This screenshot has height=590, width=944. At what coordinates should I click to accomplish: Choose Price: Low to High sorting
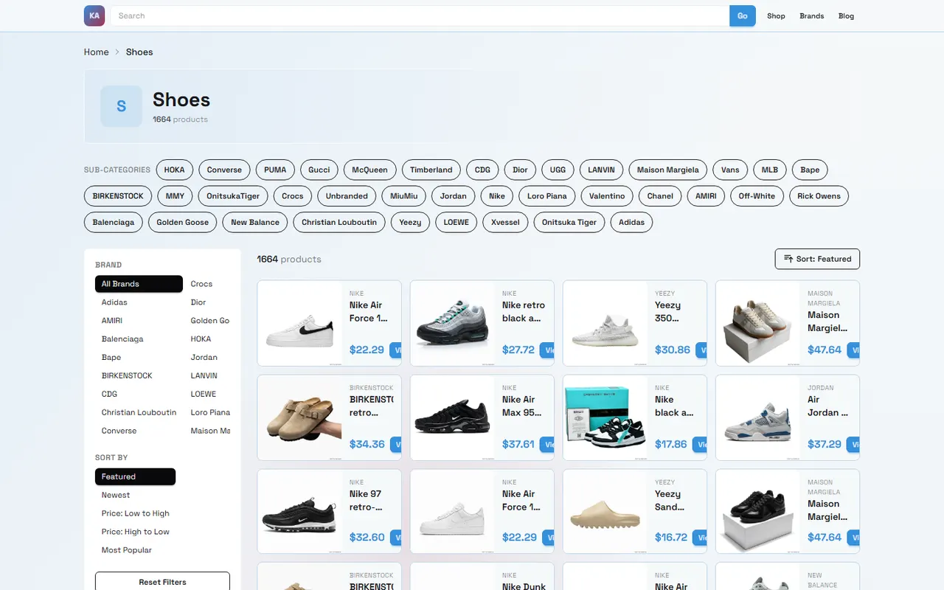point(135,513)
